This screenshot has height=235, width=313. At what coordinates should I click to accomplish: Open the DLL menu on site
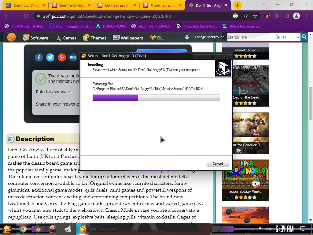(x=157, y=38)
